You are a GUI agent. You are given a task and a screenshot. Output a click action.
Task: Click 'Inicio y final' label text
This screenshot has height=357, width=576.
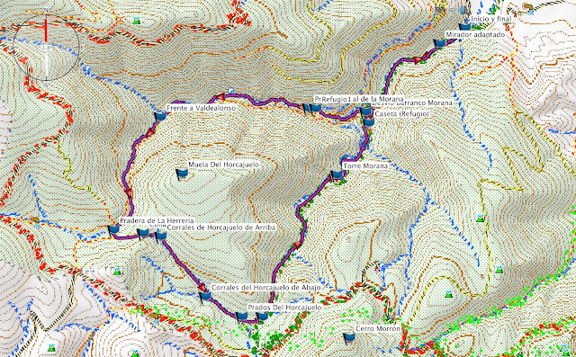[x=491, y=19]
